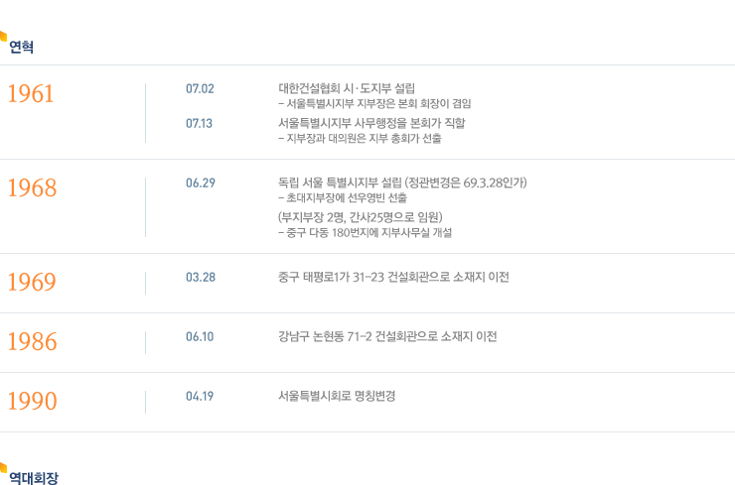735x485 pixels.
Task: Click the 06.29 date entry
Action: [x=201, y=183]
